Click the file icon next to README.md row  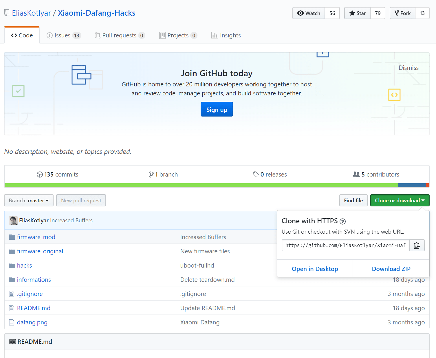(12, 308)
